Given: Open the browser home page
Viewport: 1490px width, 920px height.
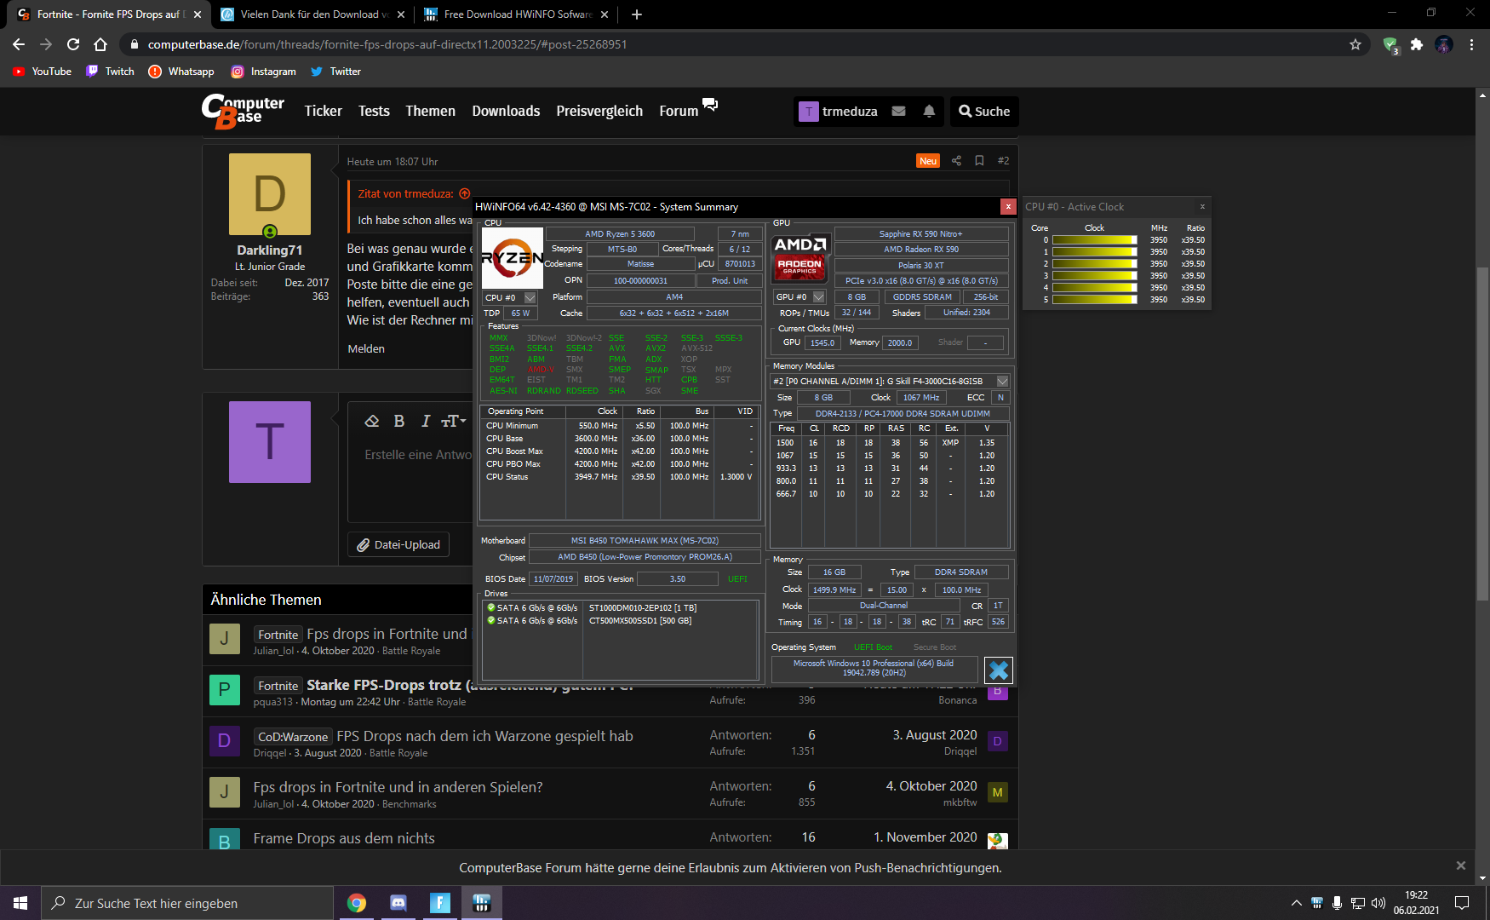Looking at the screenshot, I should (x=100, y=44).
